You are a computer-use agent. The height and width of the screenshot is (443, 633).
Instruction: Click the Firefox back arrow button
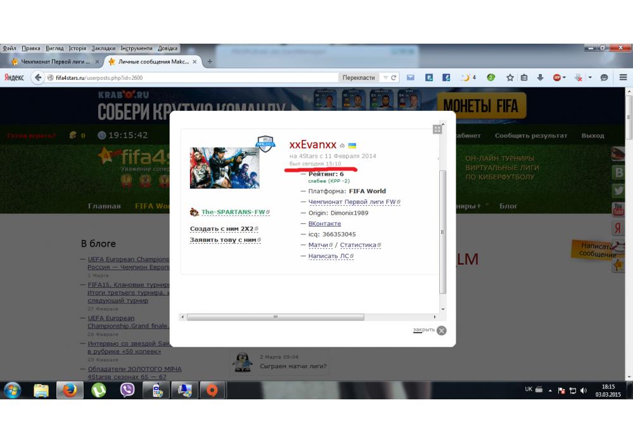38,77
